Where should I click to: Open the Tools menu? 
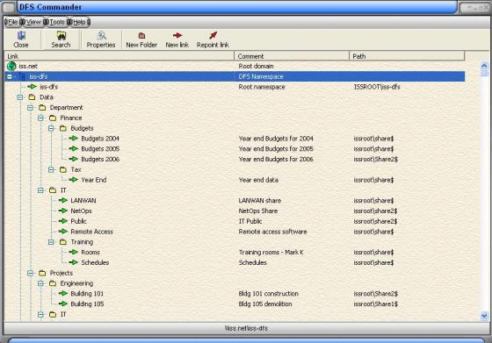point(57,22)
